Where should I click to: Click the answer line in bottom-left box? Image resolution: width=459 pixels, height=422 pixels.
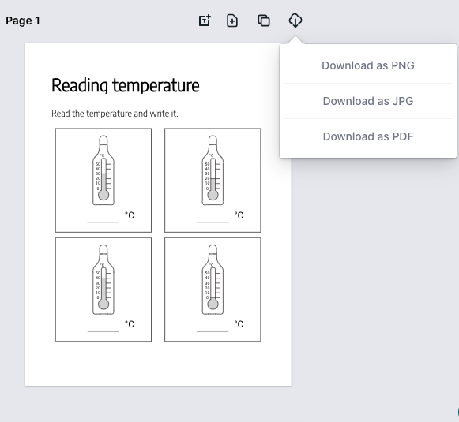pos(103,331)
